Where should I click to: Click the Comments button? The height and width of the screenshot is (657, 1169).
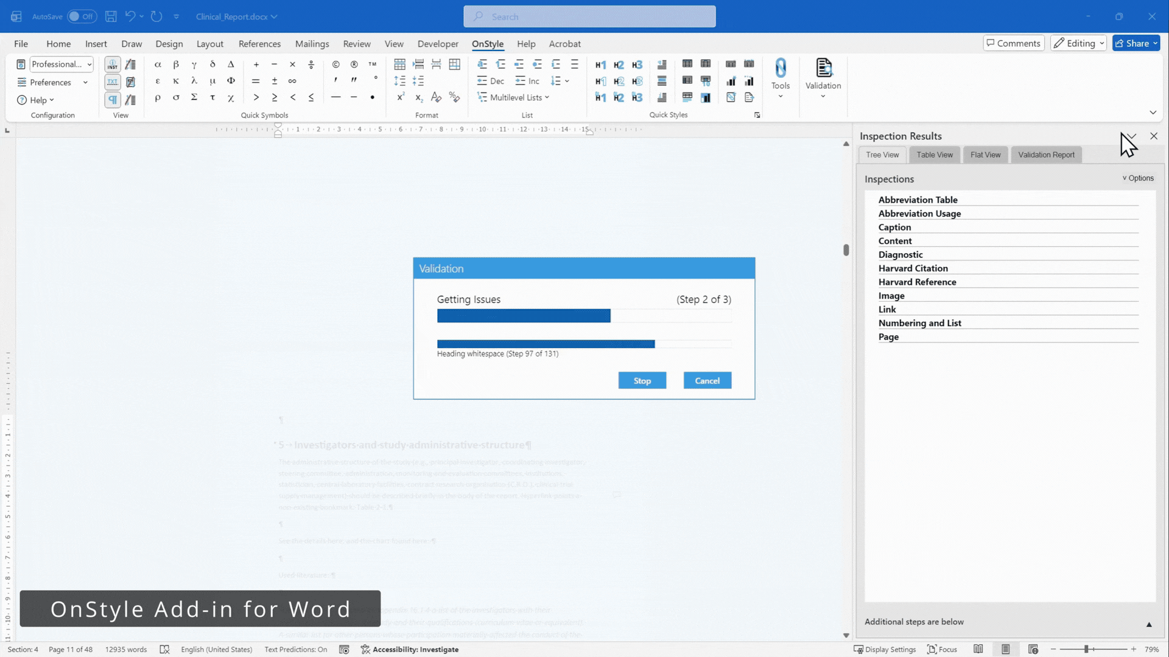tap(1014, 43)
